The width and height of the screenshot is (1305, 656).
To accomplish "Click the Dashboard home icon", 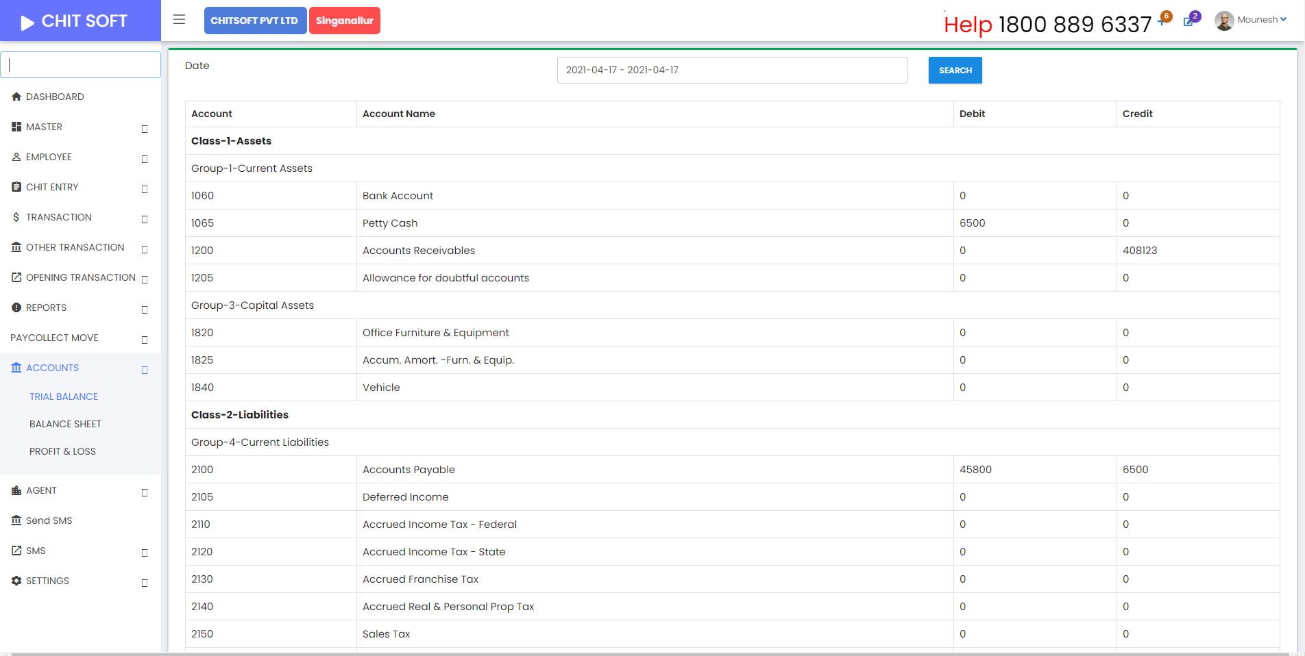I will point(16,97).
